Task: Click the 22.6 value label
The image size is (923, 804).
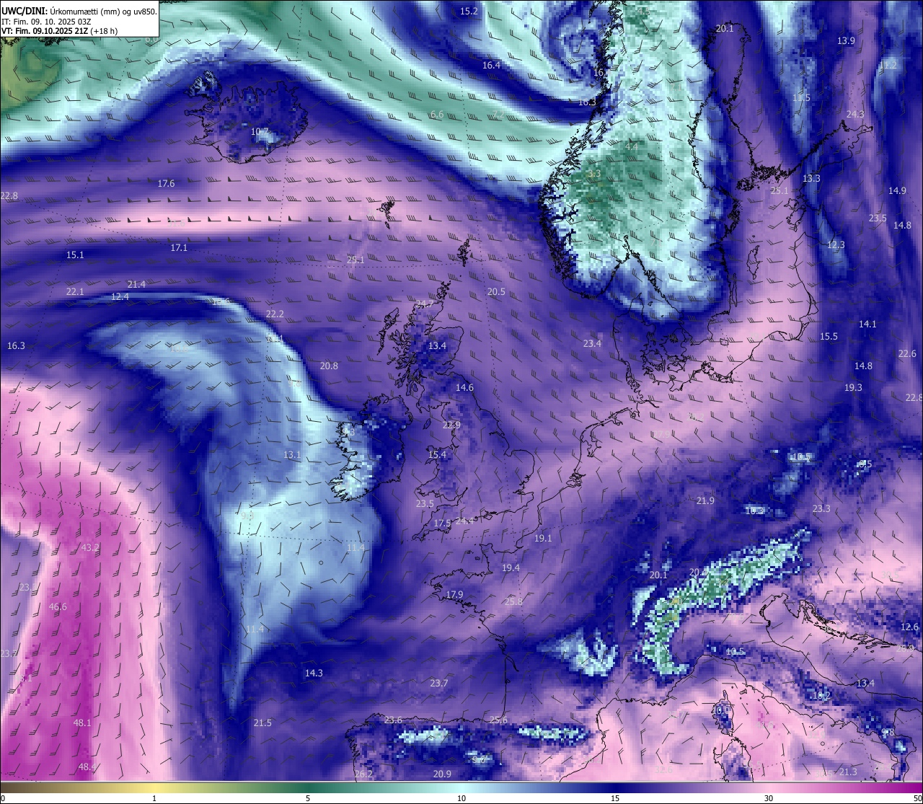Action: [x=907, y=353]
